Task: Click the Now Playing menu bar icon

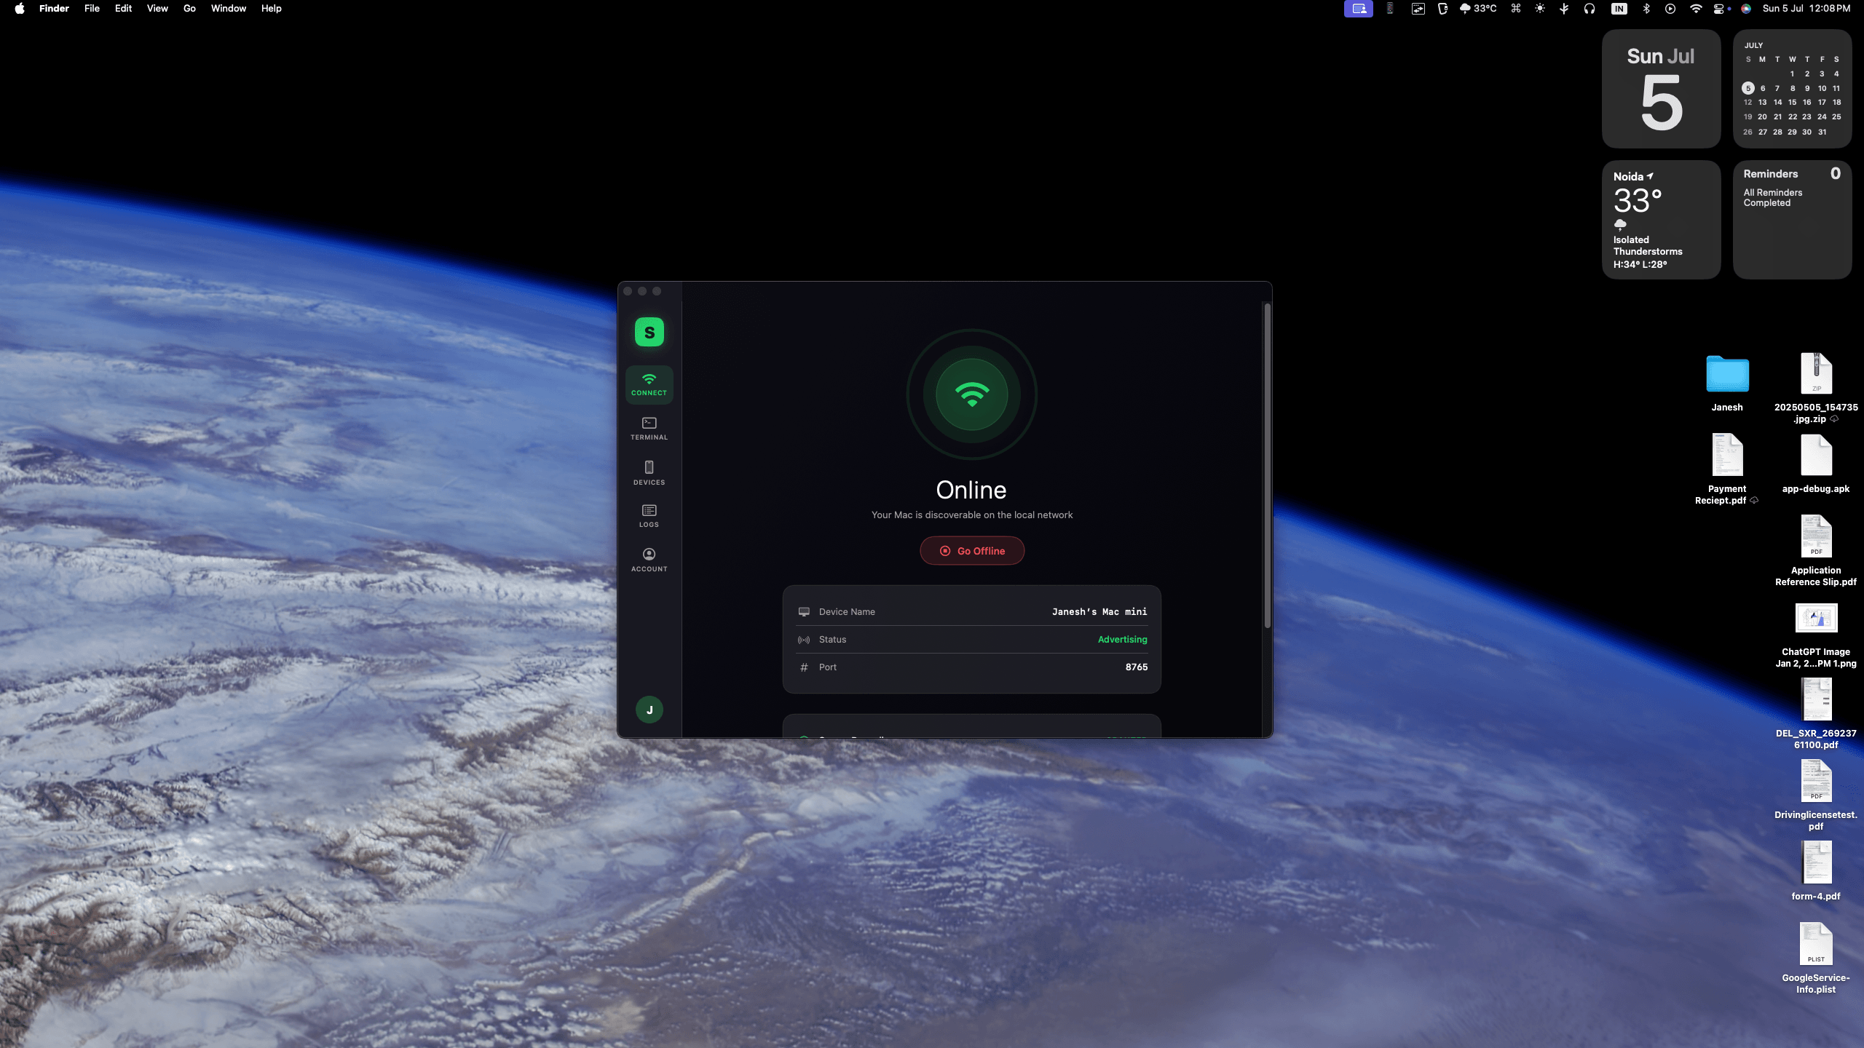Action: (1670, 9)
